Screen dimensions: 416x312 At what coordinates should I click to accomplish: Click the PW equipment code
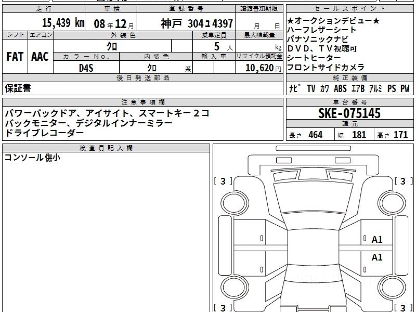click(405, 89)
